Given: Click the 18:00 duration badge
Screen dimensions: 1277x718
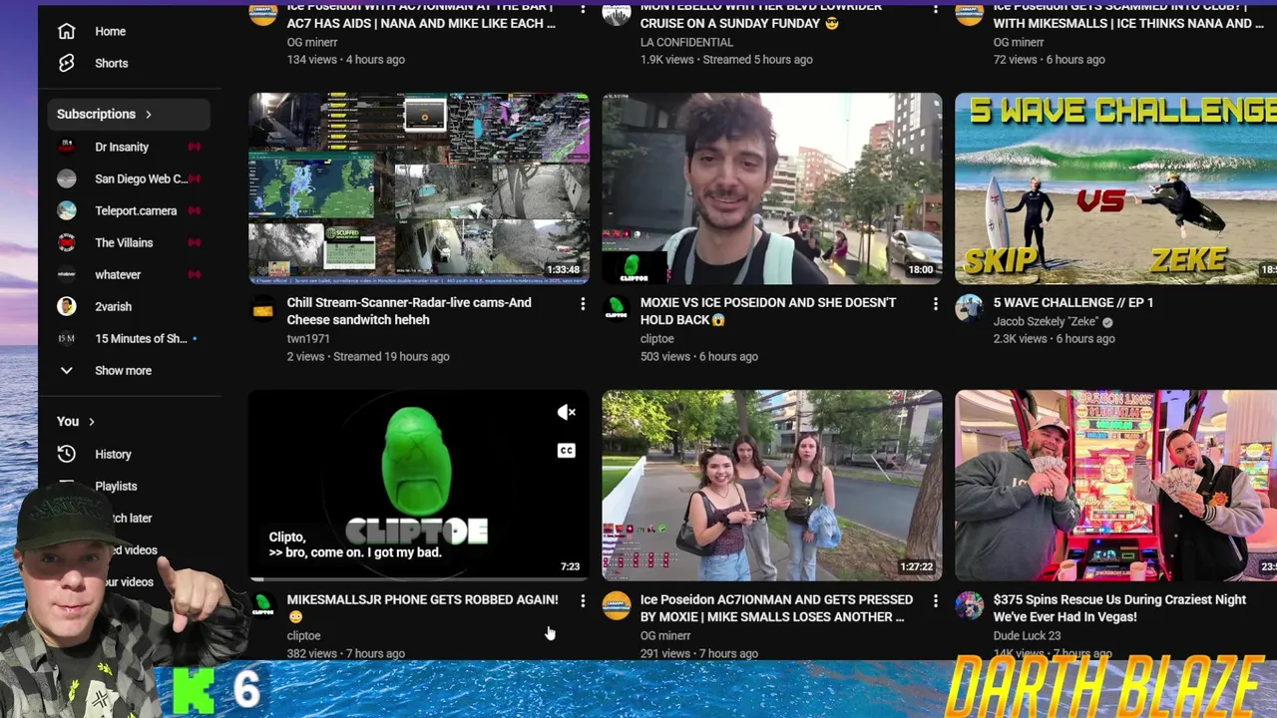Looking at the screenshot, I should [x=921, y=270].
